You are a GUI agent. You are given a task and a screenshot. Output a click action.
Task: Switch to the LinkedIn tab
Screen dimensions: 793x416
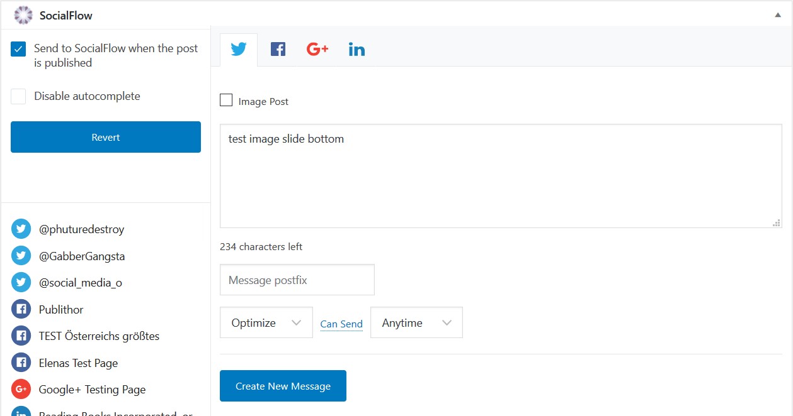pos(357,50)
